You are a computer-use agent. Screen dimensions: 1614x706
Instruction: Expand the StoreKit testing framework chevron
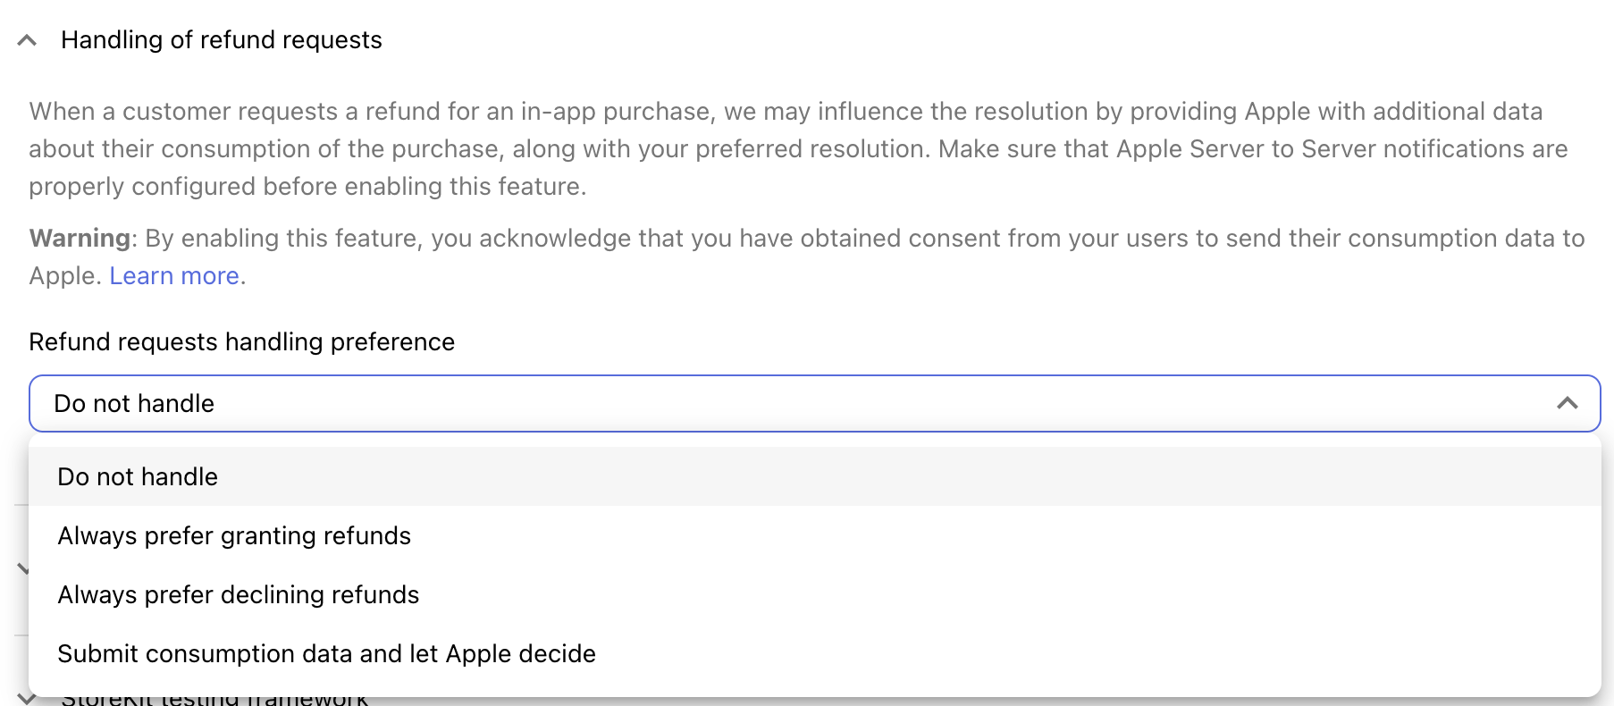[x=25, y=699]
